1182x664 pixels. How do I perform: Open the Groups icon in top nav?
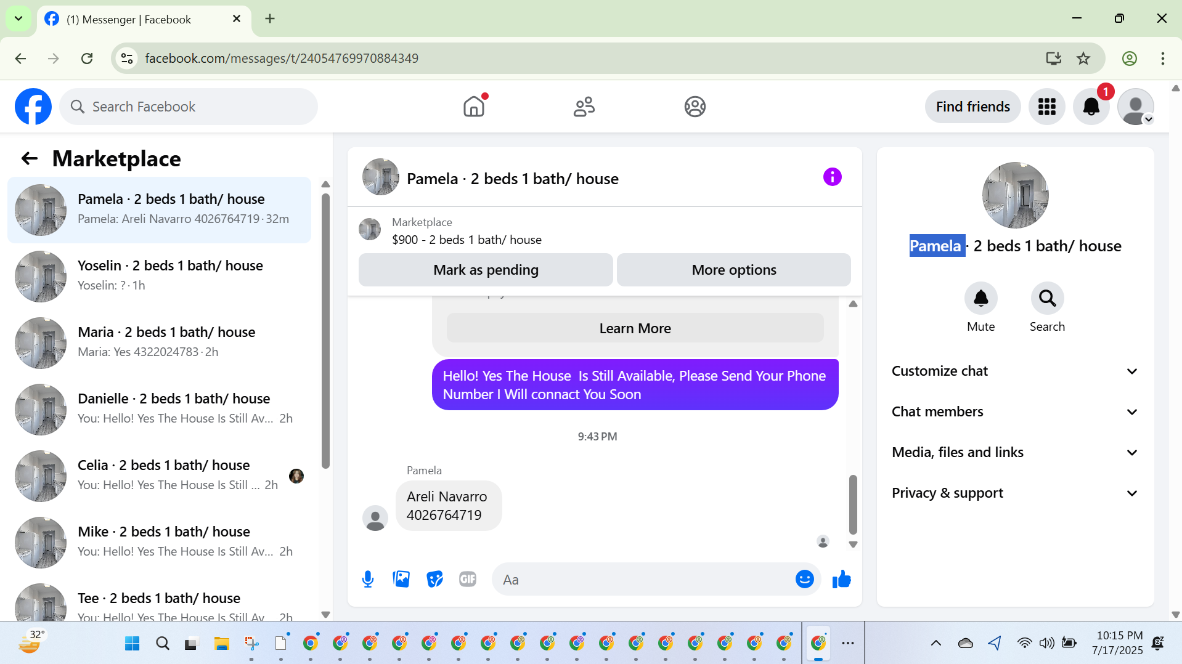pyautogui.click(x=695, y=107)
